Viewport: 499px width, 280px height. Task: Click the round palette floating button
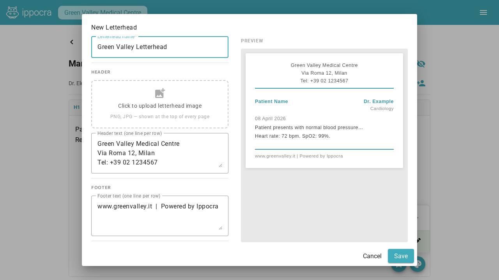(x=418, y=264)
